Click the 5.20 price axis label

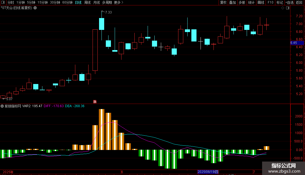[x=299, y=94]
